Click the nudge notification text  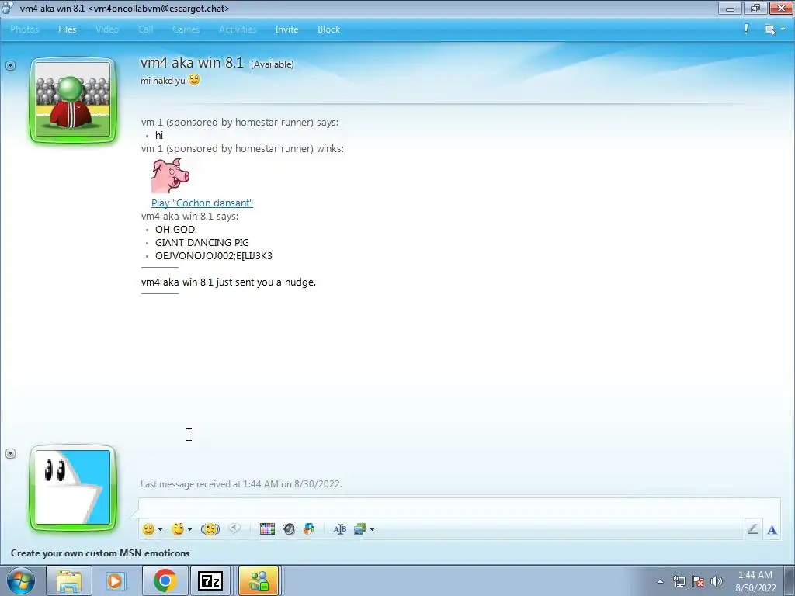point(228,282)
